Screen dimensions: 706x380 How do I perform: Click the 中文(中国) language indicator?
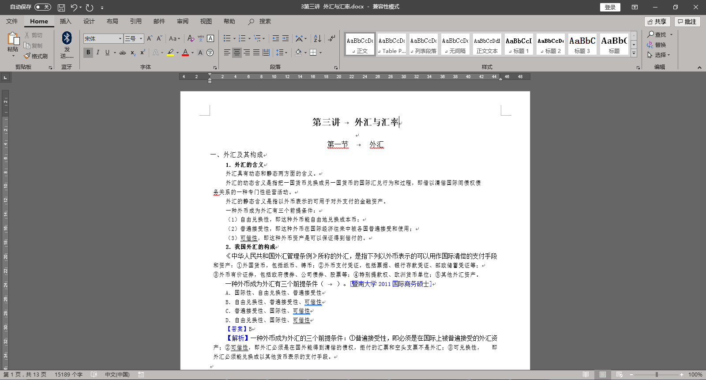pos(117,374)
